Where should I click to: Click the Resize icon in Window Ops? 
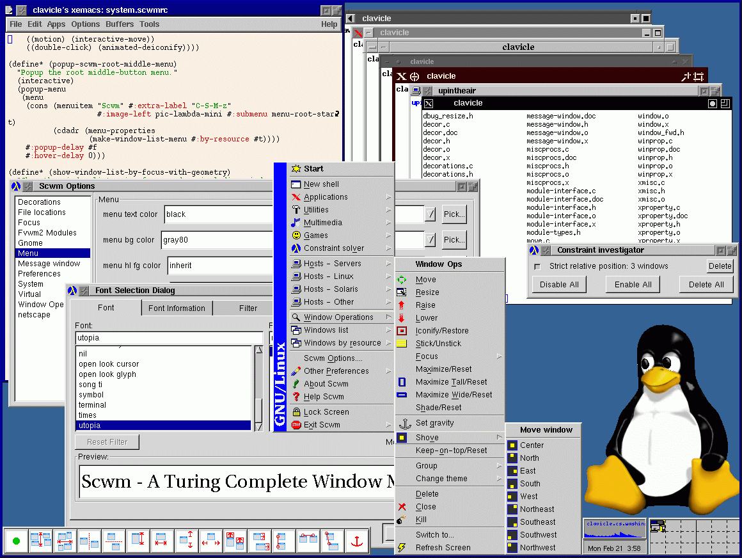click(x=402, y=292)
